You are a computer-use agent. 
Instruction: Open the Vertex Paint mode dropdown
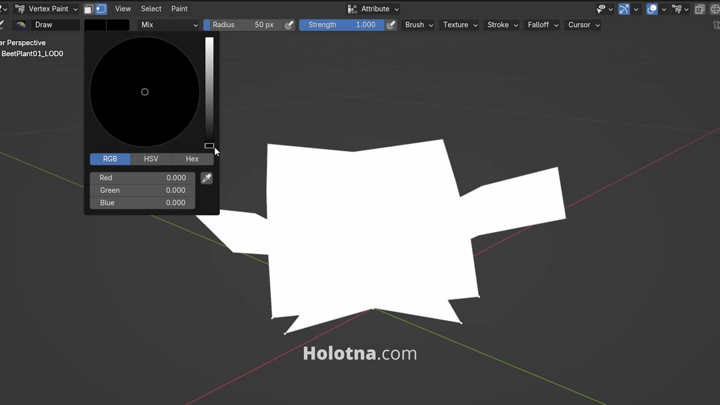click(47, 9)
